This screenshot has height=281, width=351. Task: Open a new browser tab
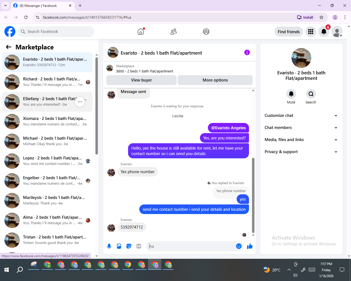(x=80, y=5)
